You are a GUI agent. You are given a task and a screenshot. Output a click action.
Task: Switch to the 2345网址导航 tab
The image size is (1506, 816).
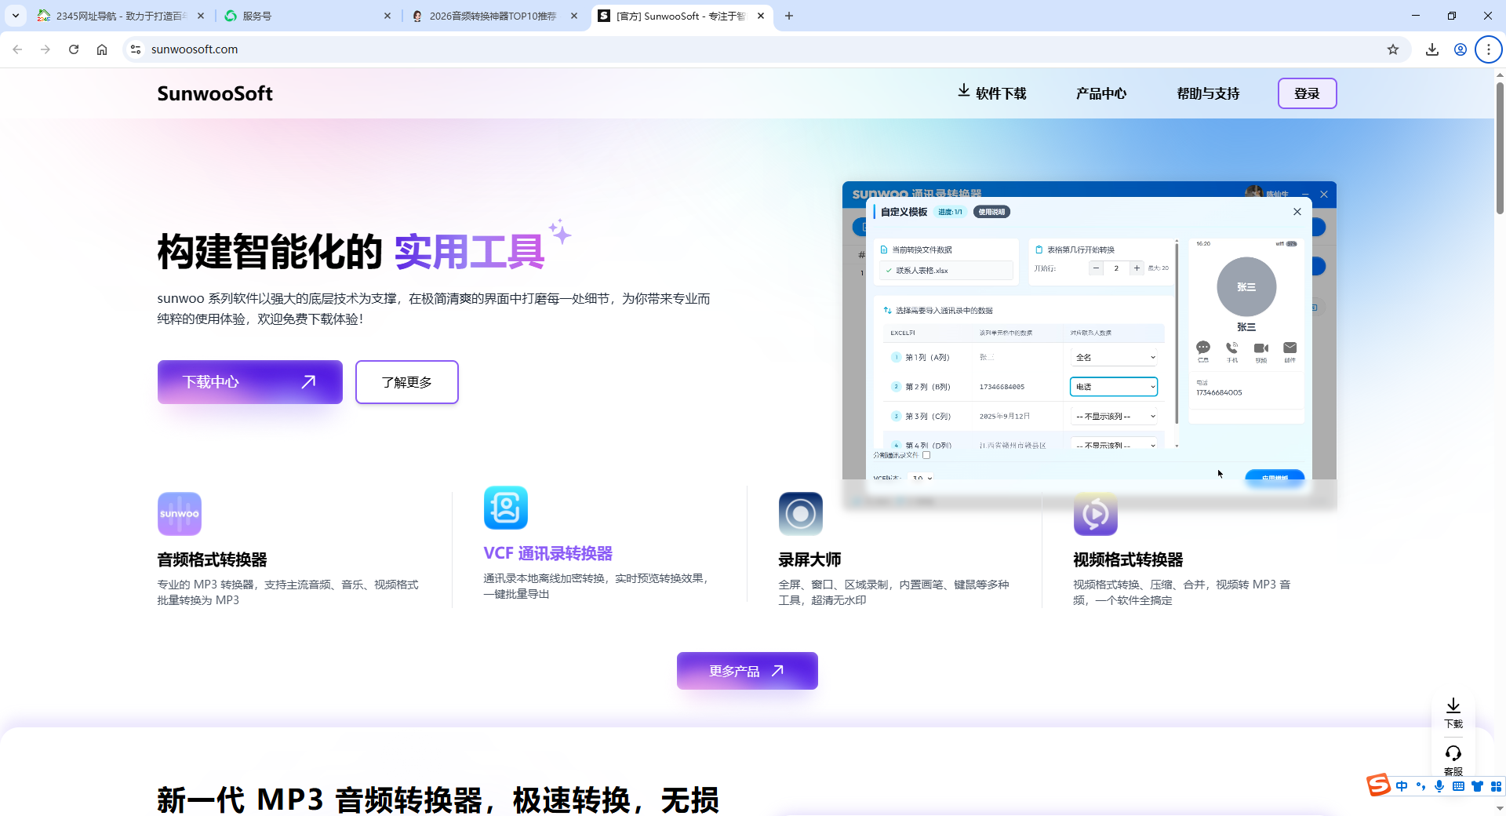(122, 16)
